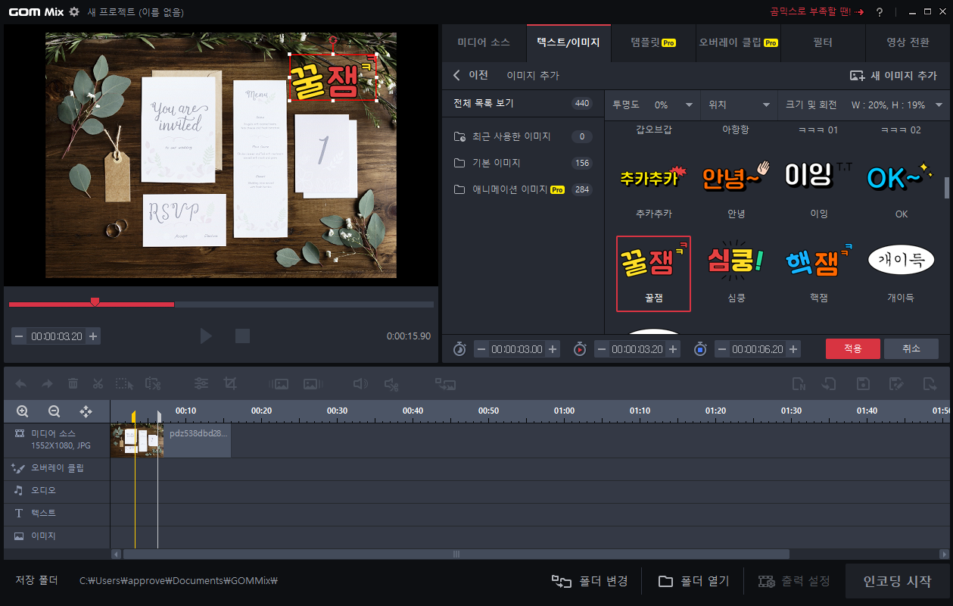953x606 pixels.
Task: Click the fit timeline arrows icon
Action: click(x=86, y=411)
